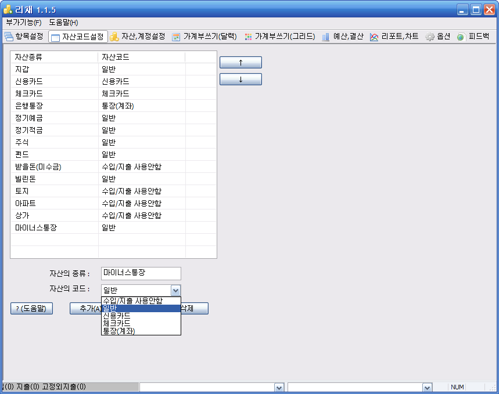499x394 pixels.
Task: Click the 자산의 종류 text field
Action: coord(141,273)
